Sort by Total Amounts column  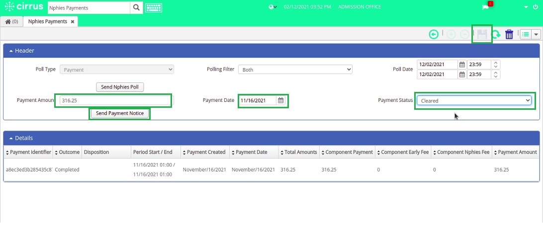pos(298,152)
